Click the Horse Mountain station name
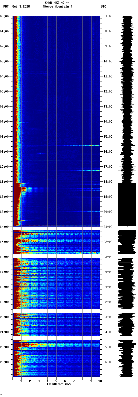 57,7
